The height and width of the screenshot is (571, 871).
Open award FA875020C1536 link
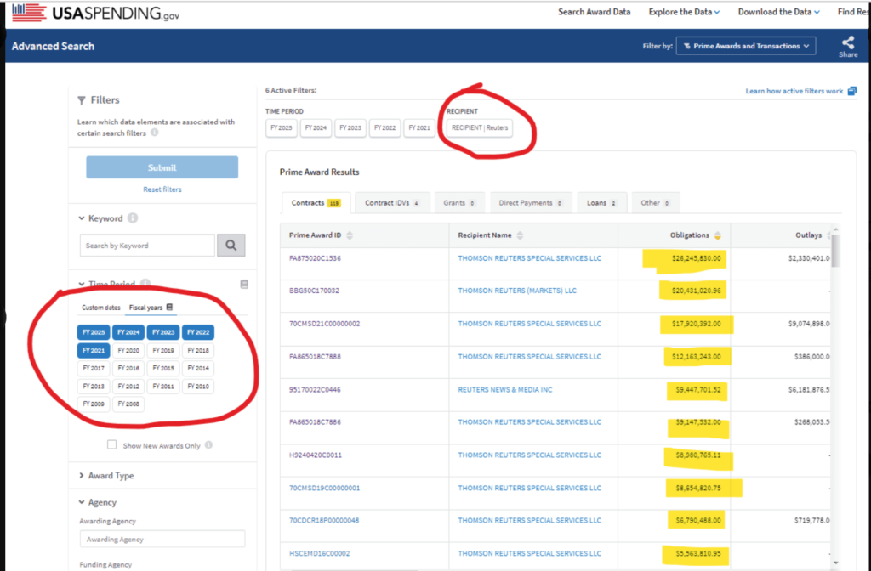tap(315, 258)
